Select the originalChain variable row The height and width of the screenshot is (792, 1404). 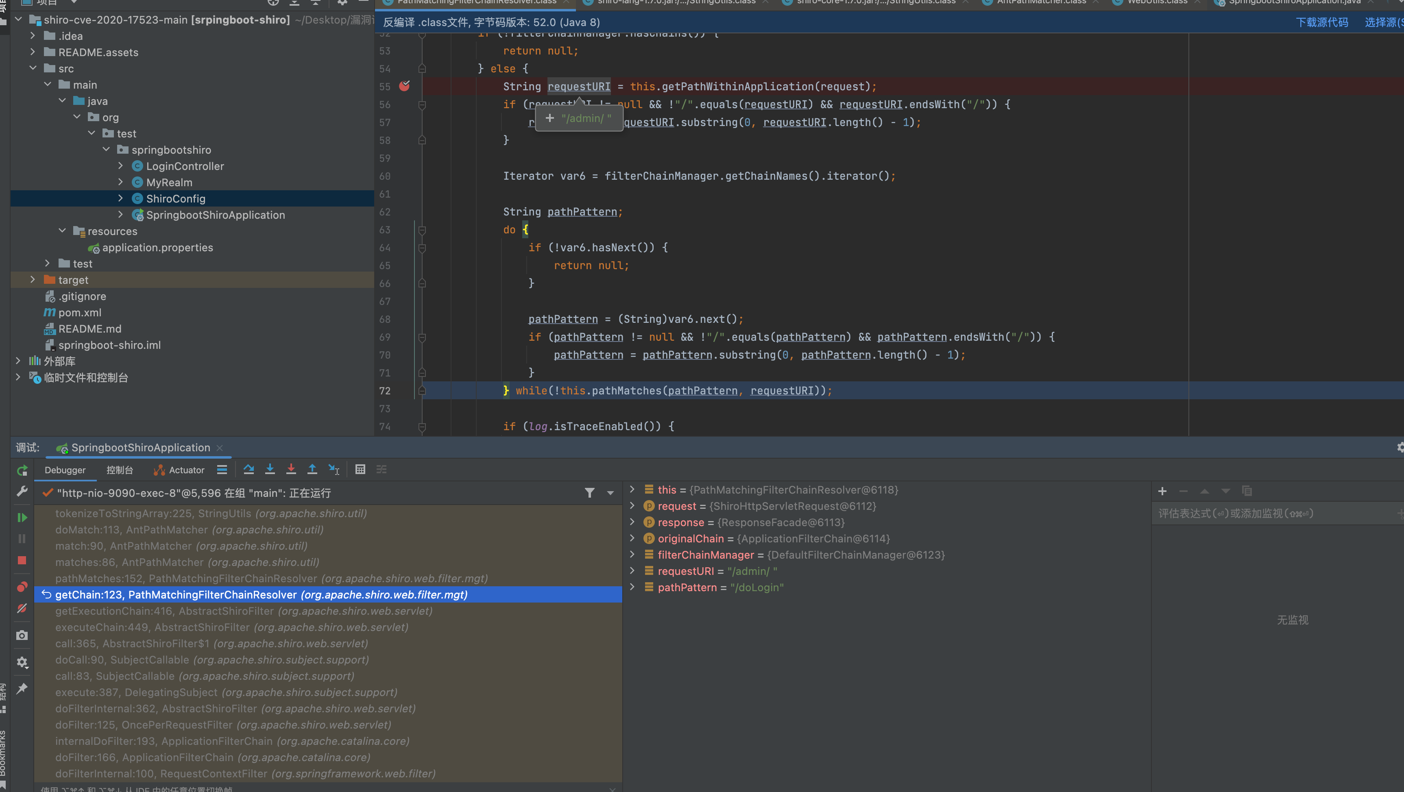888,538
